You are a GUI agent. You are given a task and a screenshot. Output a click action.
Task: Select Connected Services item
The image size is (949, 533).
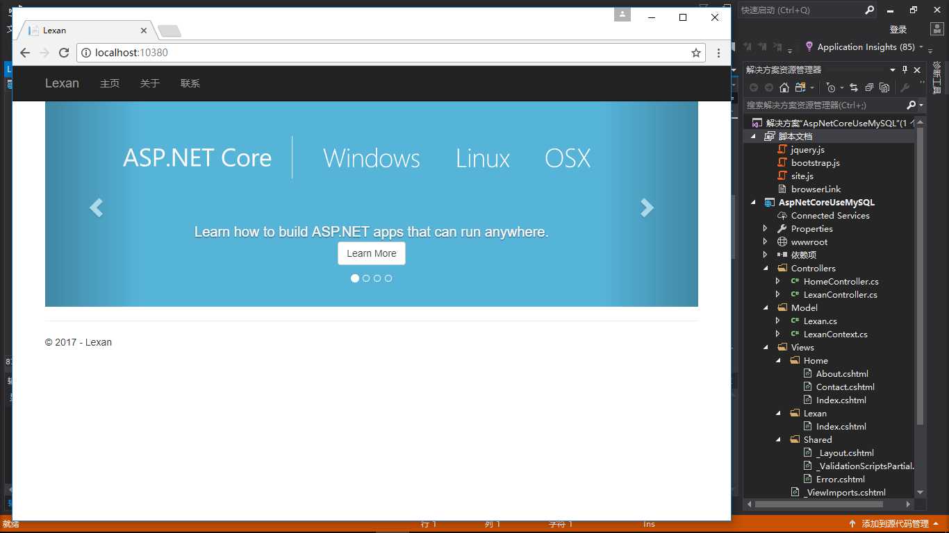click(x=830, y=216)
